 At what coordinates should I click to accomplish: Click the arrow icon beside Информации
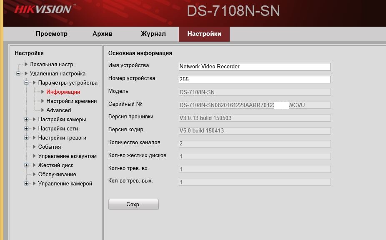[x=43, y=92]
